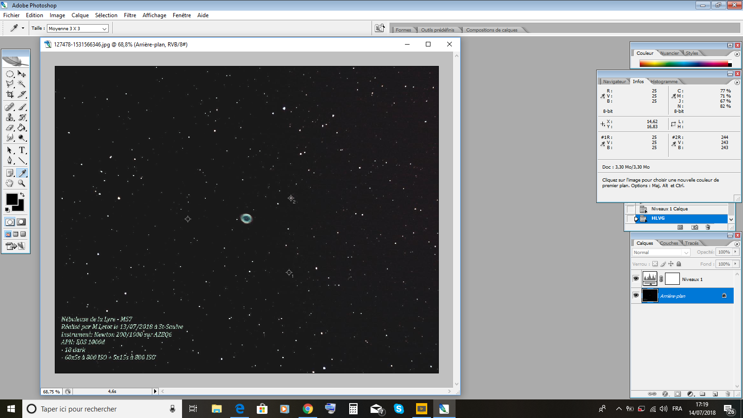The image size is (743, 418).
Task: Add a layer style from Layers panel
Action: [x=665, y=394]
